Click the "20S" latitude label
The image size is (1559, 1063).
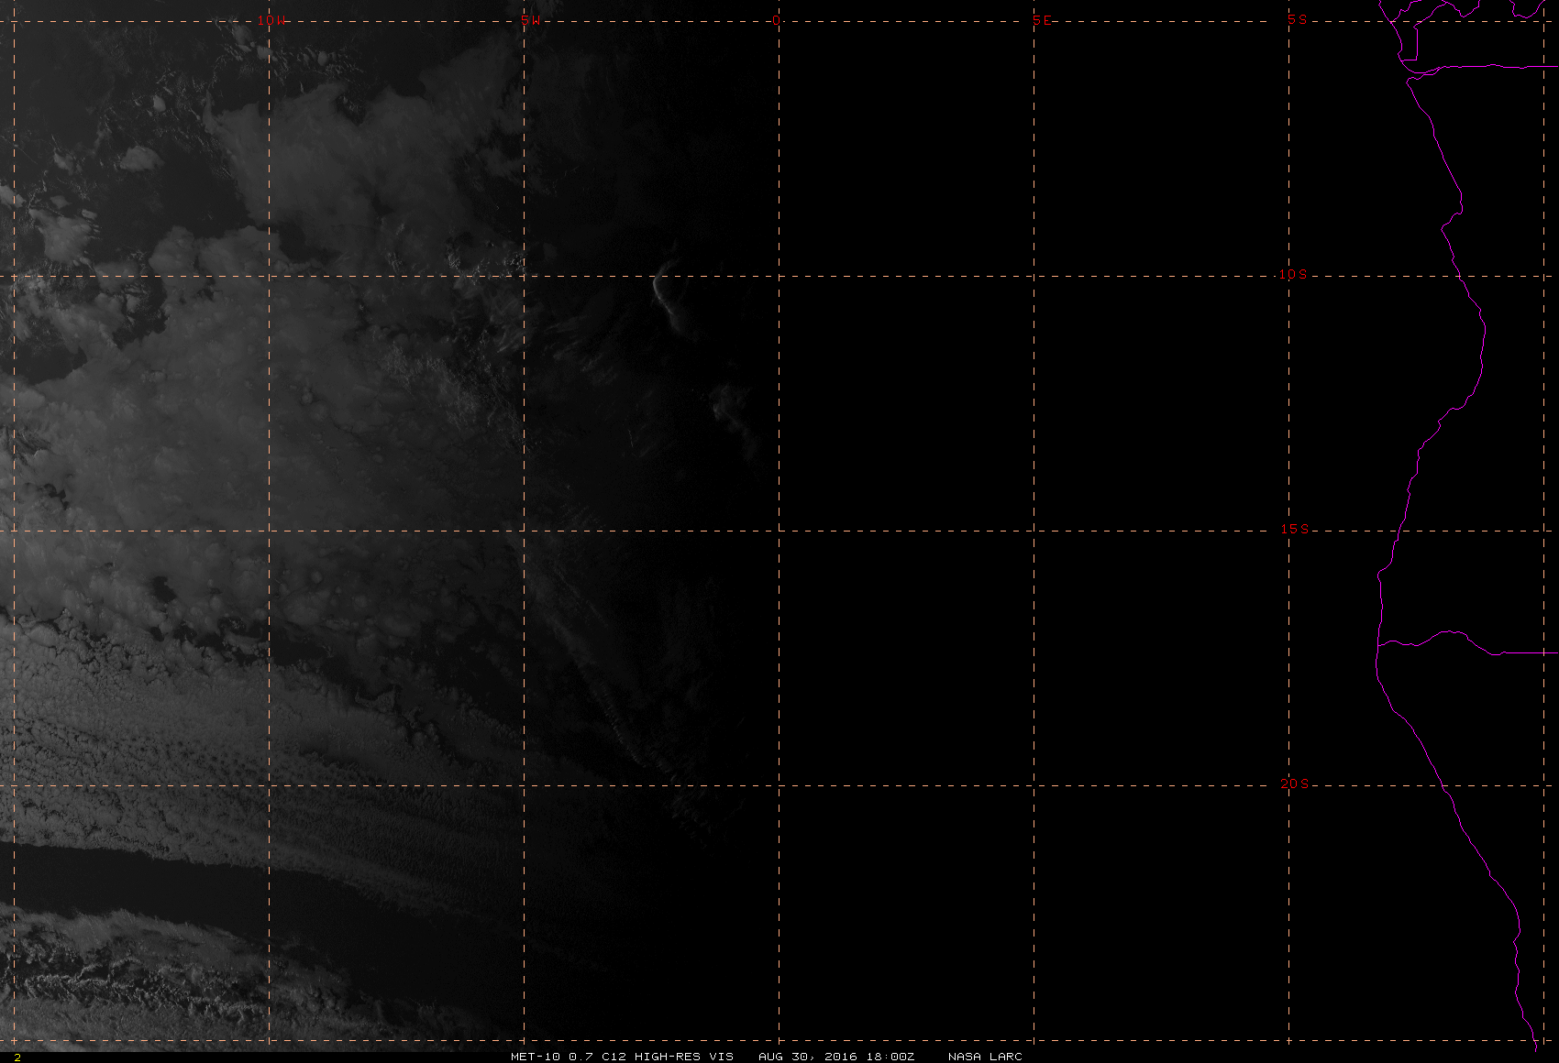coord(1294,784)
